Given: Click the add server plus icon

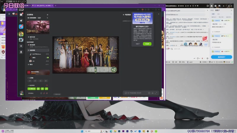Looking at the screenshot, I should pos(21,46).
